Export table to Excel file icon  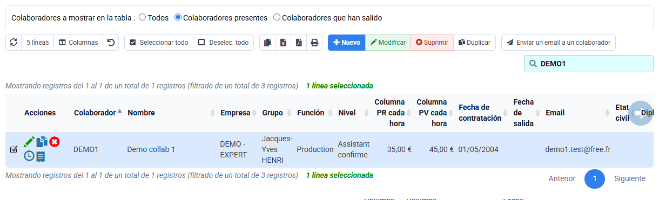[284, 43]
